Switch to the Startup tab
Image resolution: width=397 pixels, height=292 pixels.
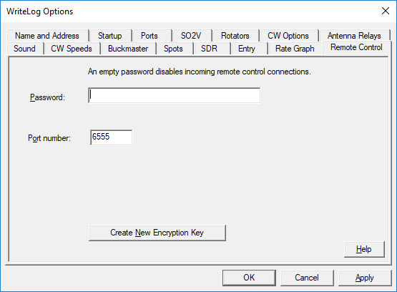[x=110, y=36]
